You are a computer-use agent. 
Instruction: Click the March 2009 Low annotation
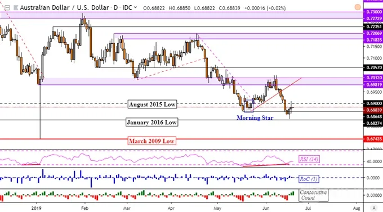(152, 141)
